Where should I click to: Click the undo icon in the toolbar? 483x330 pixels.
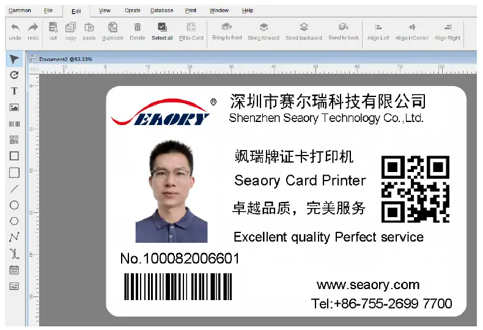pos(15,27)
